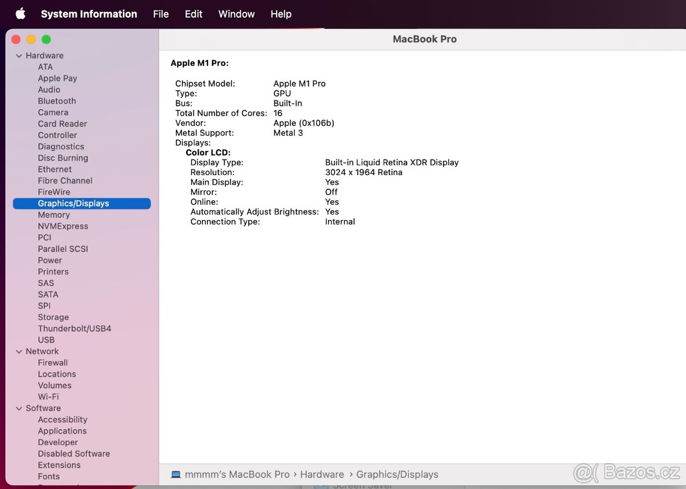Click Hardware in the path bar

click(322, 474)
